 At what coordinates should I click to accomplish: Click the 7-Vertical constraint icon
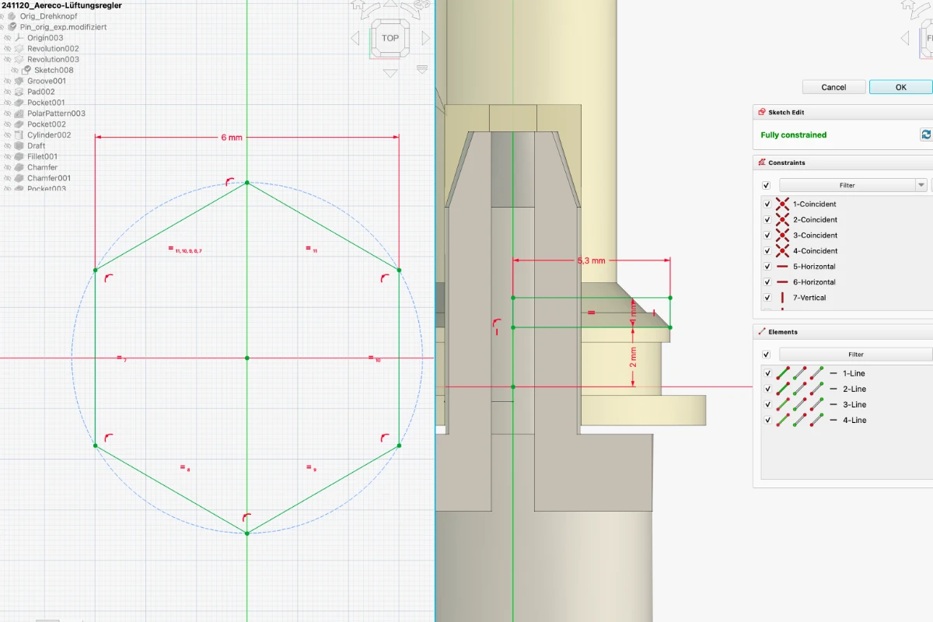[x=783, y=297]
